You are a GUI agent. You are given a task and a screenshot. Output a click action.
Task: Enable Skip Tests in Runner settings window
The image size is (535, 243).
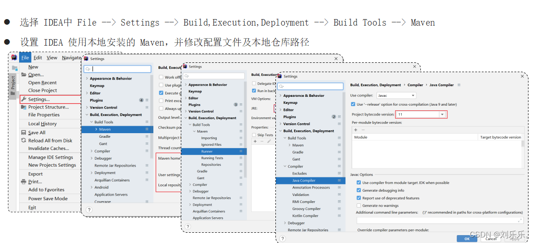(x=254, y=135)
